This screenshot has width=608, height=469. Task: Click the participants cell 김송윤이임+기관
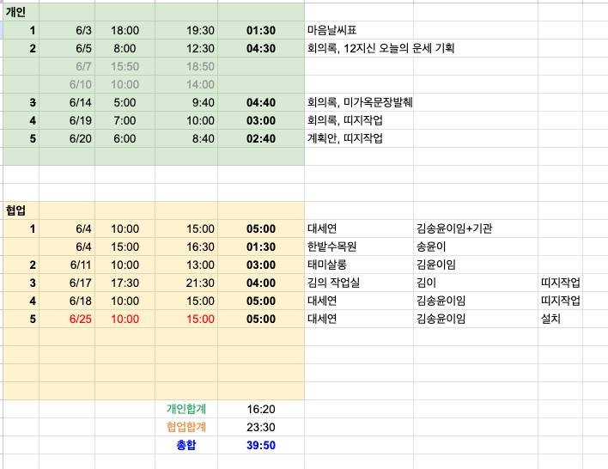(x=476, y=228)
